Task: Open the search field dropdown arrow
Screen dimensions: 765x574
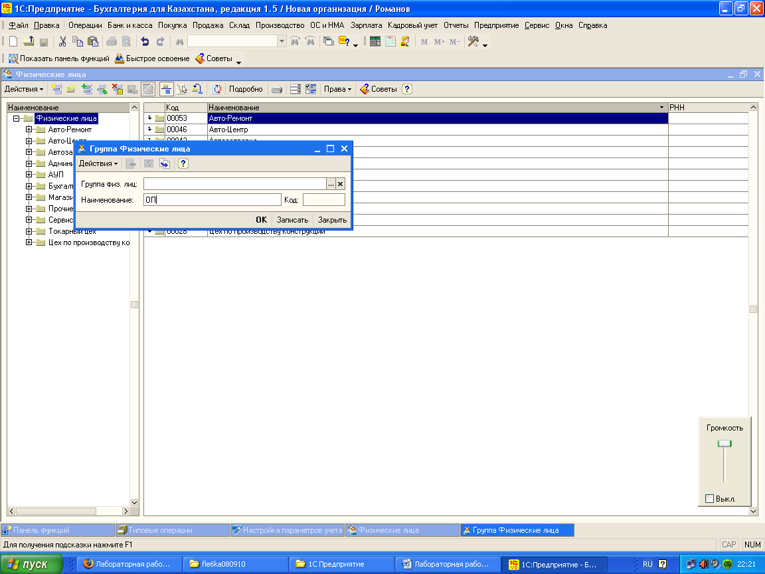Action: click(282, 41)
